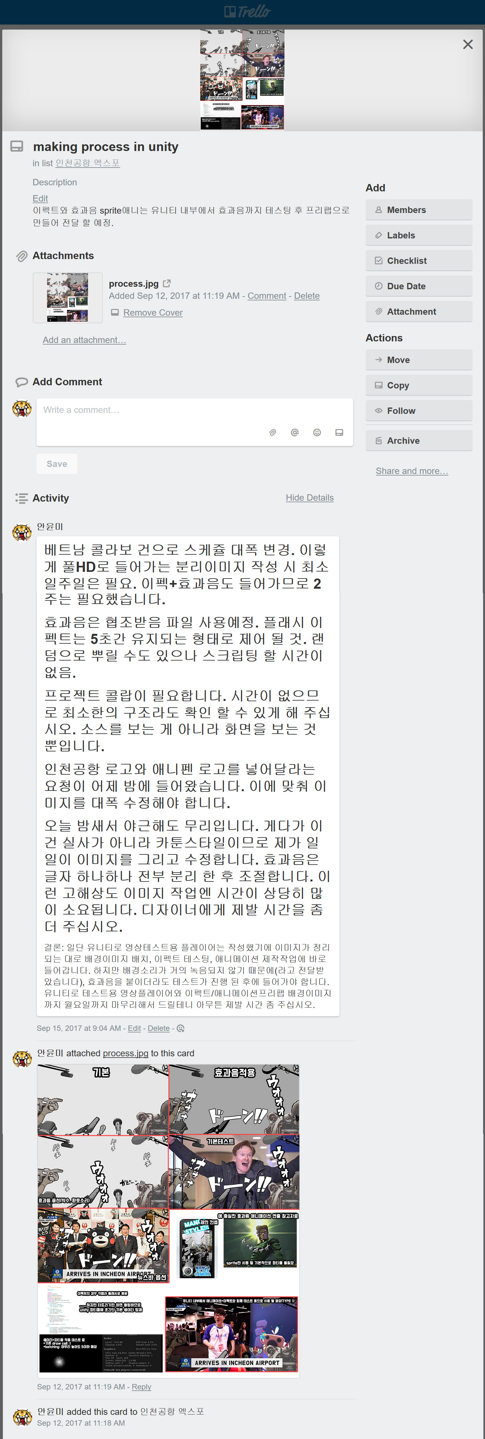
Task: Open process.jpg external link icon
Action: pos(167,283)
